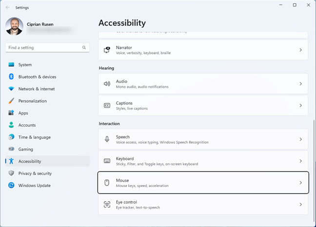The image size is (316, 227).
Task: Open the Gaming category
Action: 47,149
